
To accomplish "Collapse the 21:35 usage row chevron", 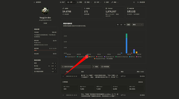I will tap(63, 76).
